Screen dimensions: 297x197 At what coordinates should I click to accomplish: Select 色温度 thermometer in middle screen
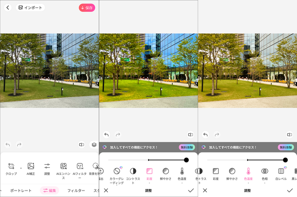[x=182, y=175]
